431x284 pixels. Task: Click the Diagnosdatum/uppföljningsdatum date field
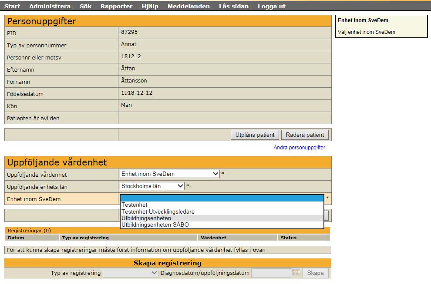[272, 273]
